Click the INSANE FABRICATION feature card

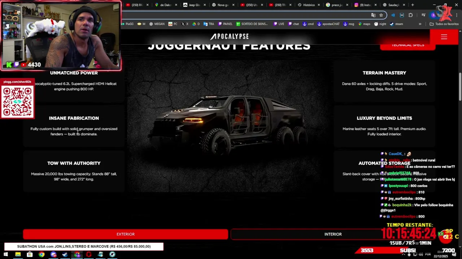click(74, 126)
